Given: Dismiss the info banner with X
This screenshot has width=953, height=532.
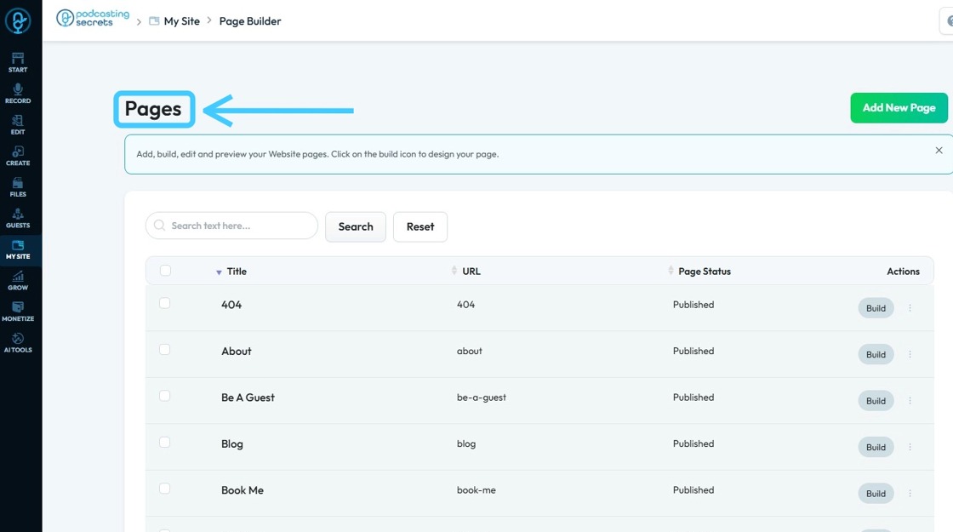Looking at the screenshot, I should pos(939,151).
